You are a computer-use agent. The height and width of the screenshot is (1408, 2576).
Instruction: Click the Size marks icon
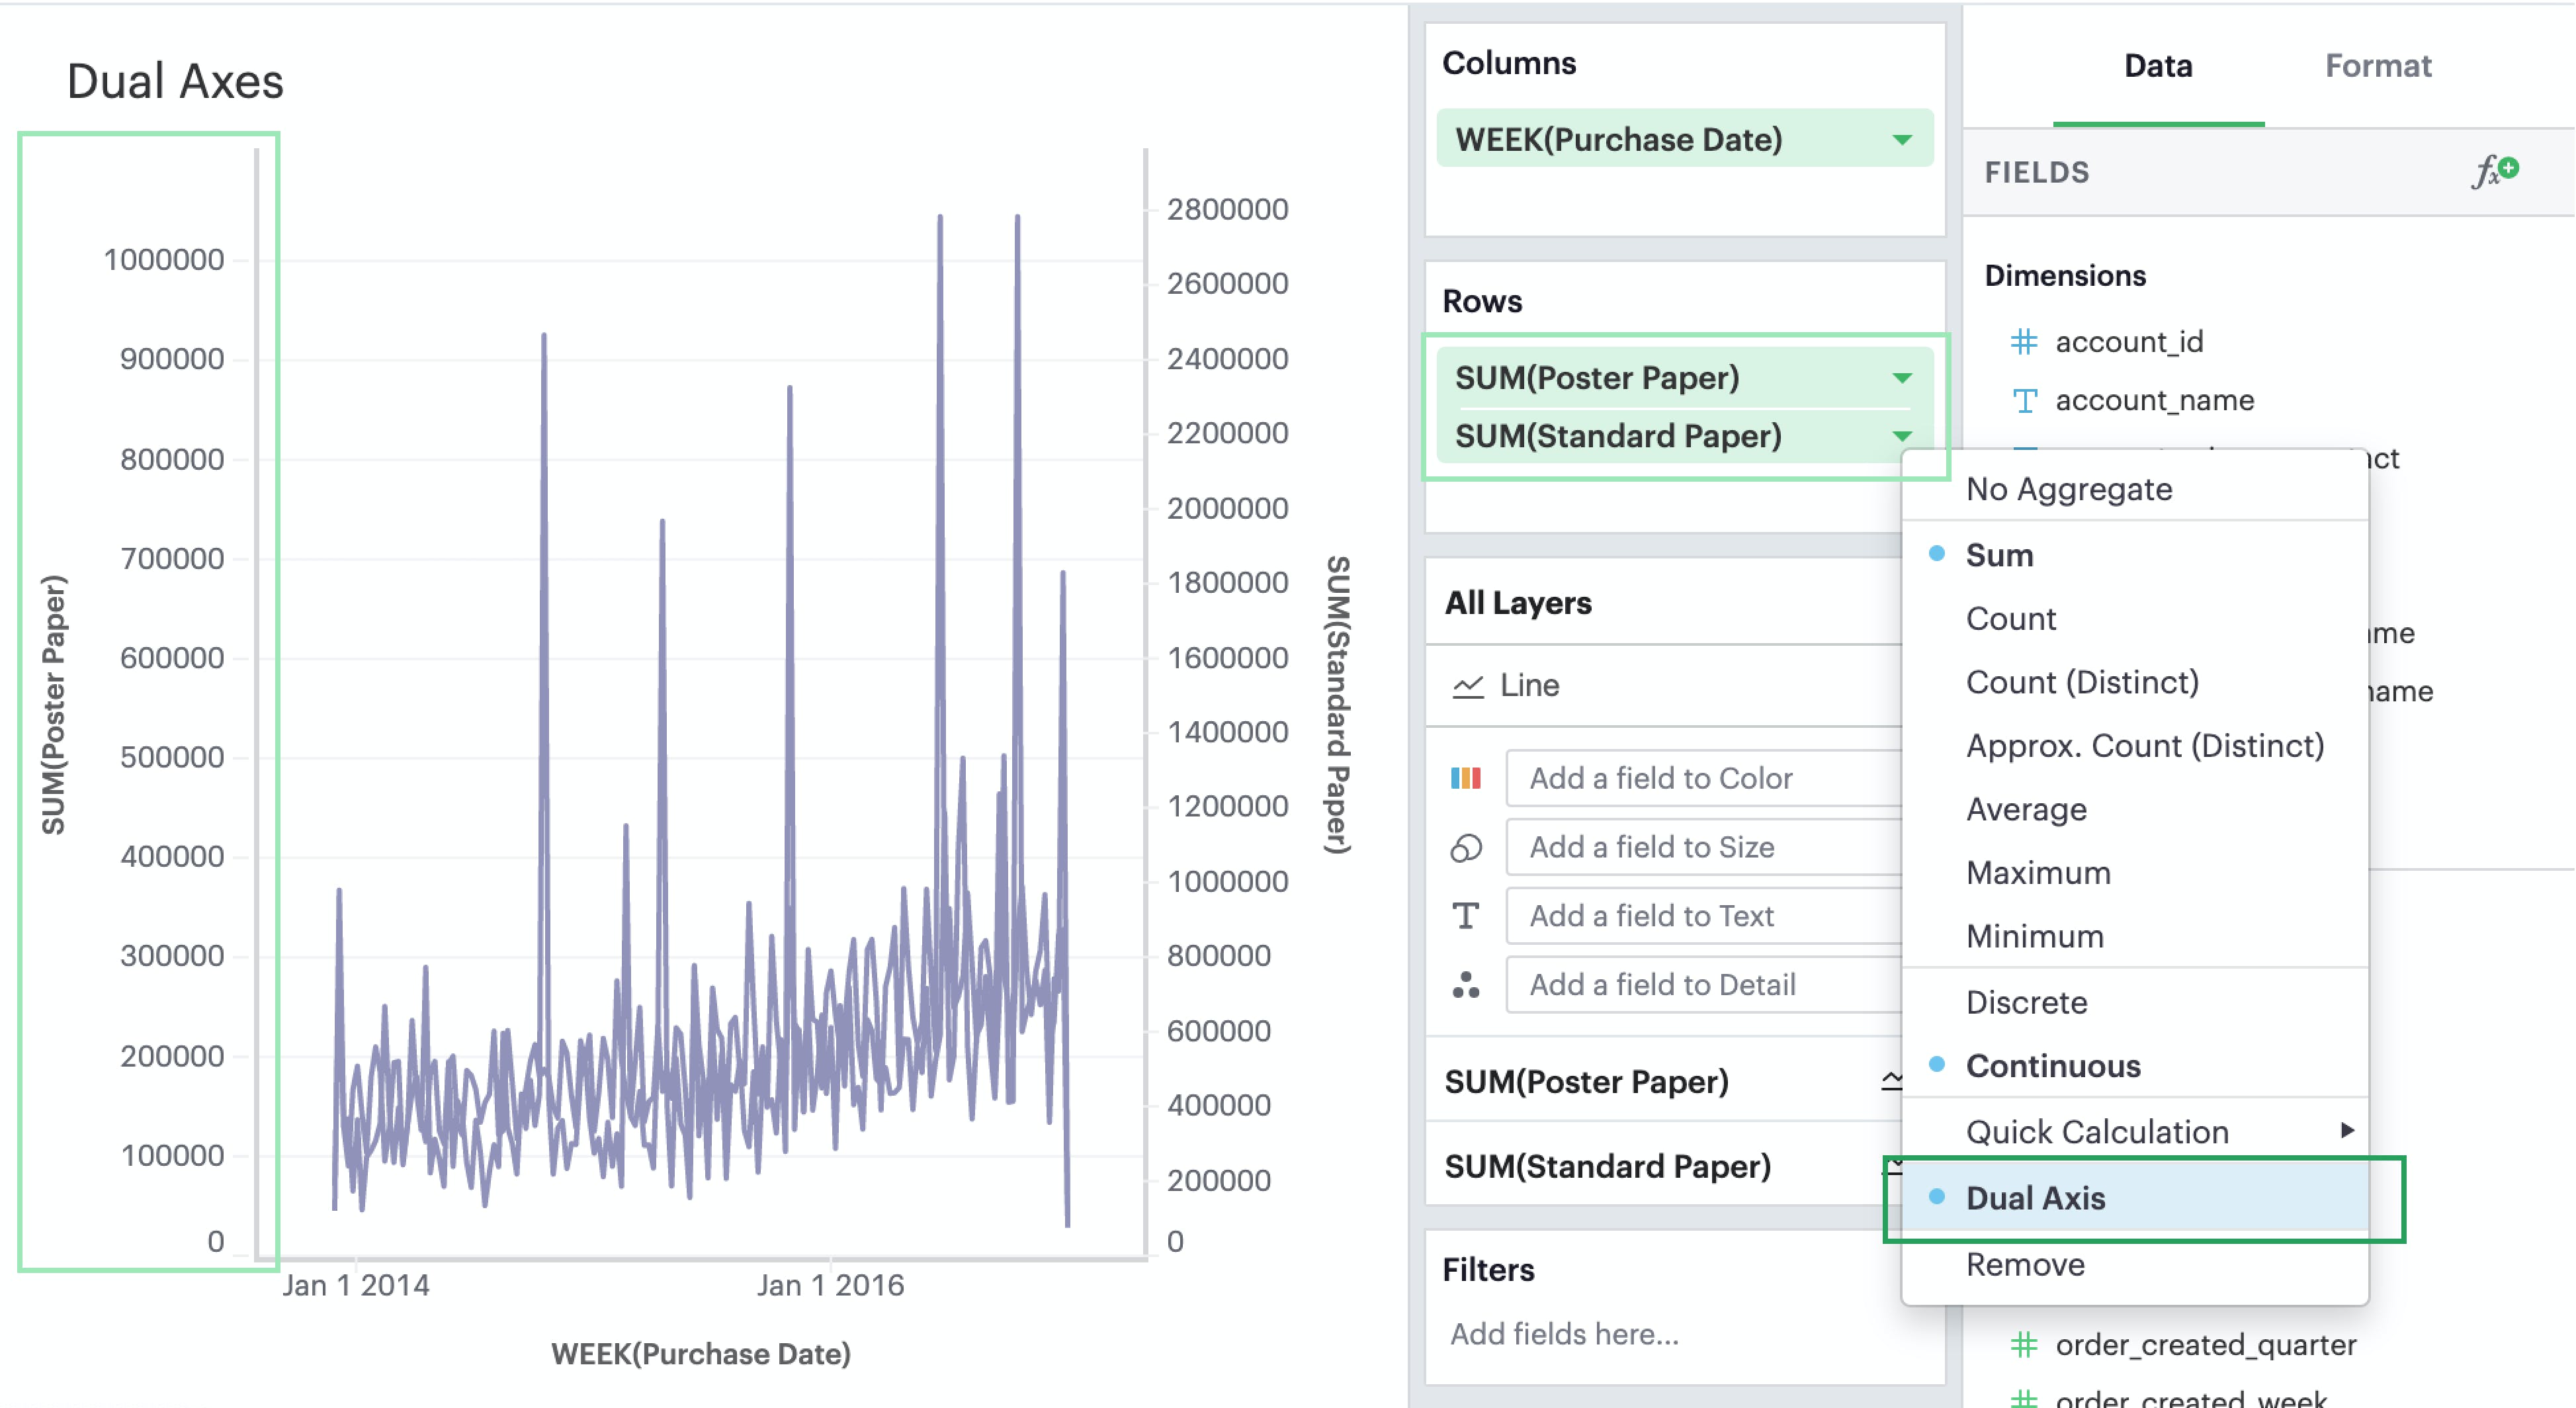click(x=1465, y=847)
